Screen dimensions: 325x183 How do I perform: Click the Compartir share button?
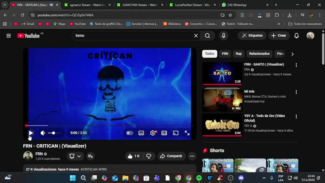click(171, 156)
